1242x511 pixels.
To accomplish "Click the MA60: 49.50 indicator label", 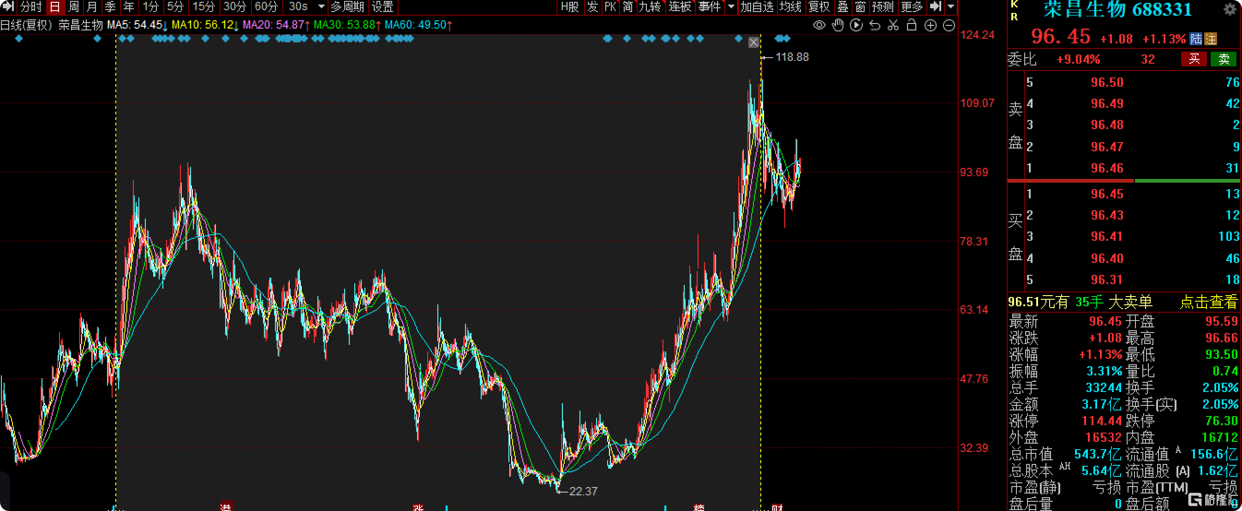I will pos(418,24).
